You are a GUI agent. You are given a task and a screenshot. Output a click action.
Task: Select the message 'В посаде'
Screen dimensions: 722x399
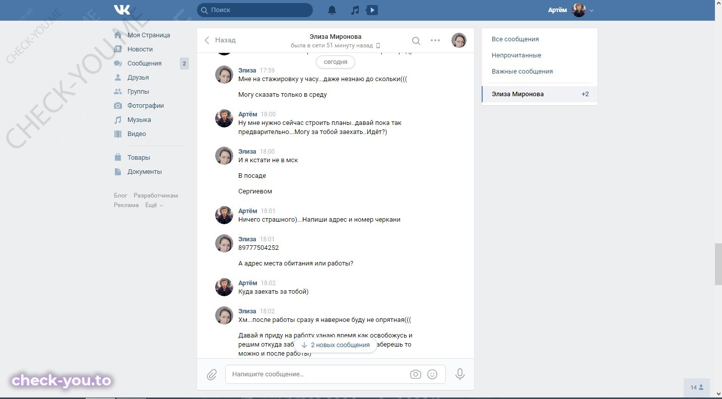(x=252, y=176)
